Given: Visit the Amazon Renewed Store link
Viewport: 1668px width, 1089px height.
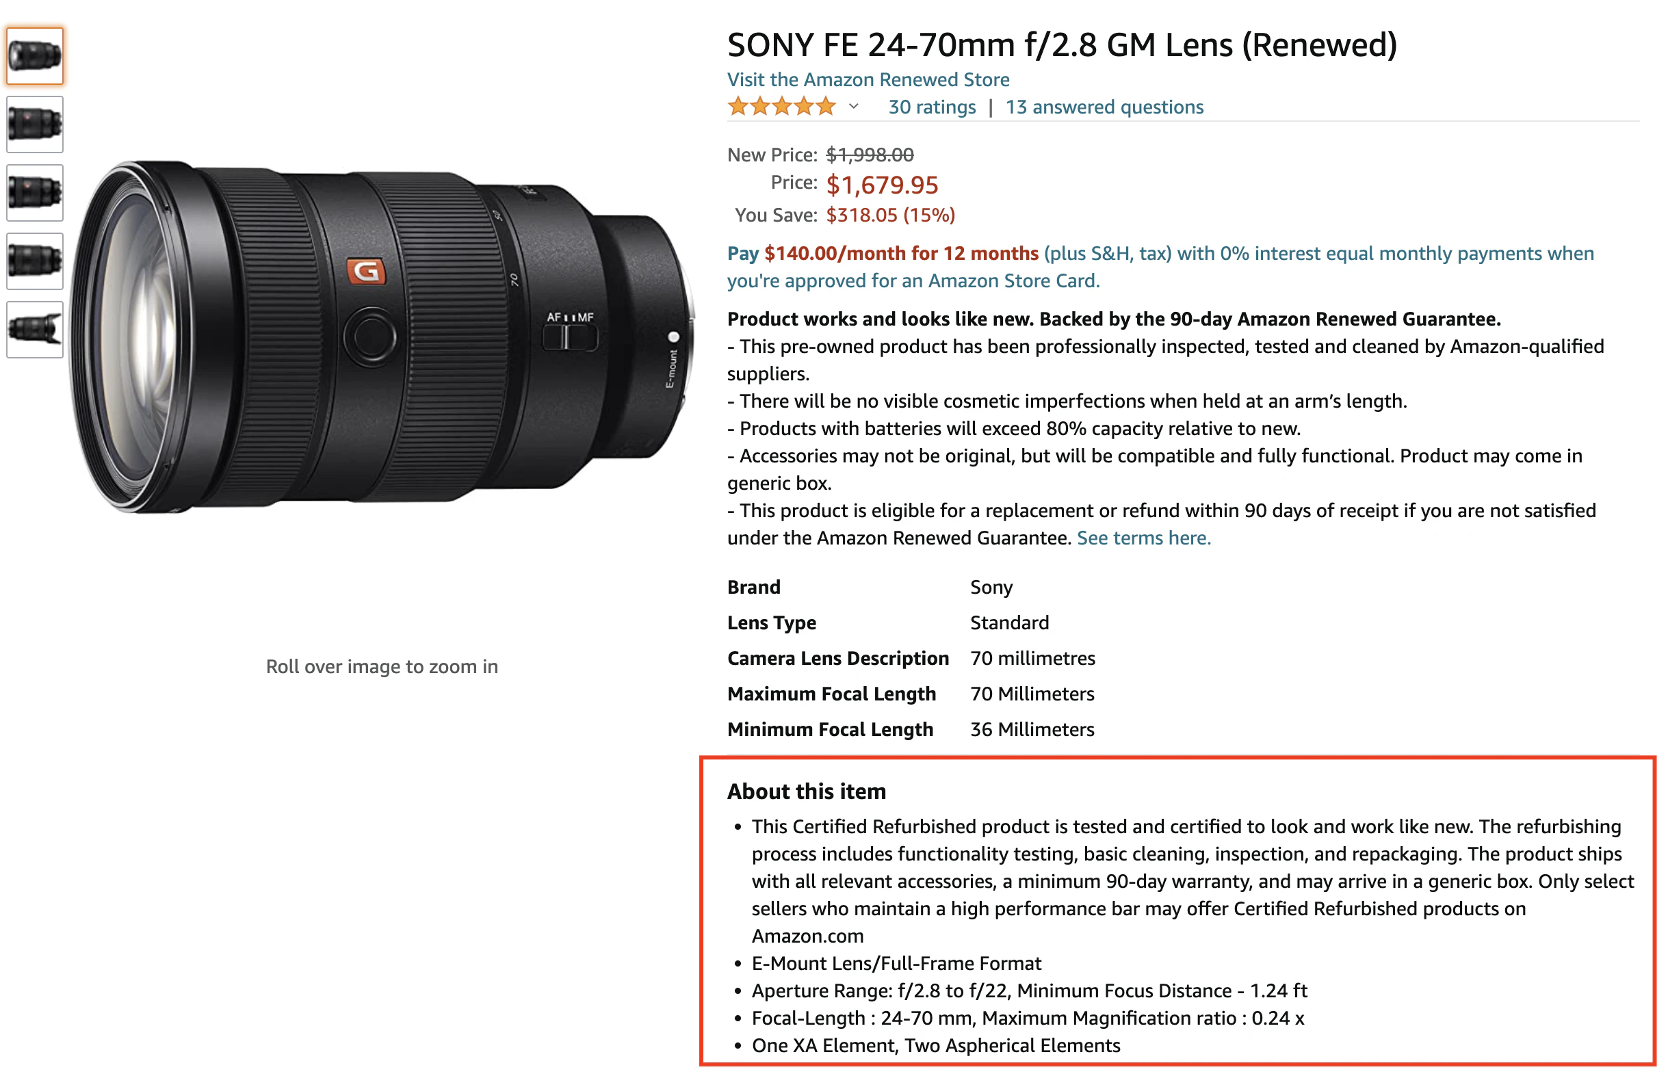Looking at the screenshot, I should coord(868,79).
